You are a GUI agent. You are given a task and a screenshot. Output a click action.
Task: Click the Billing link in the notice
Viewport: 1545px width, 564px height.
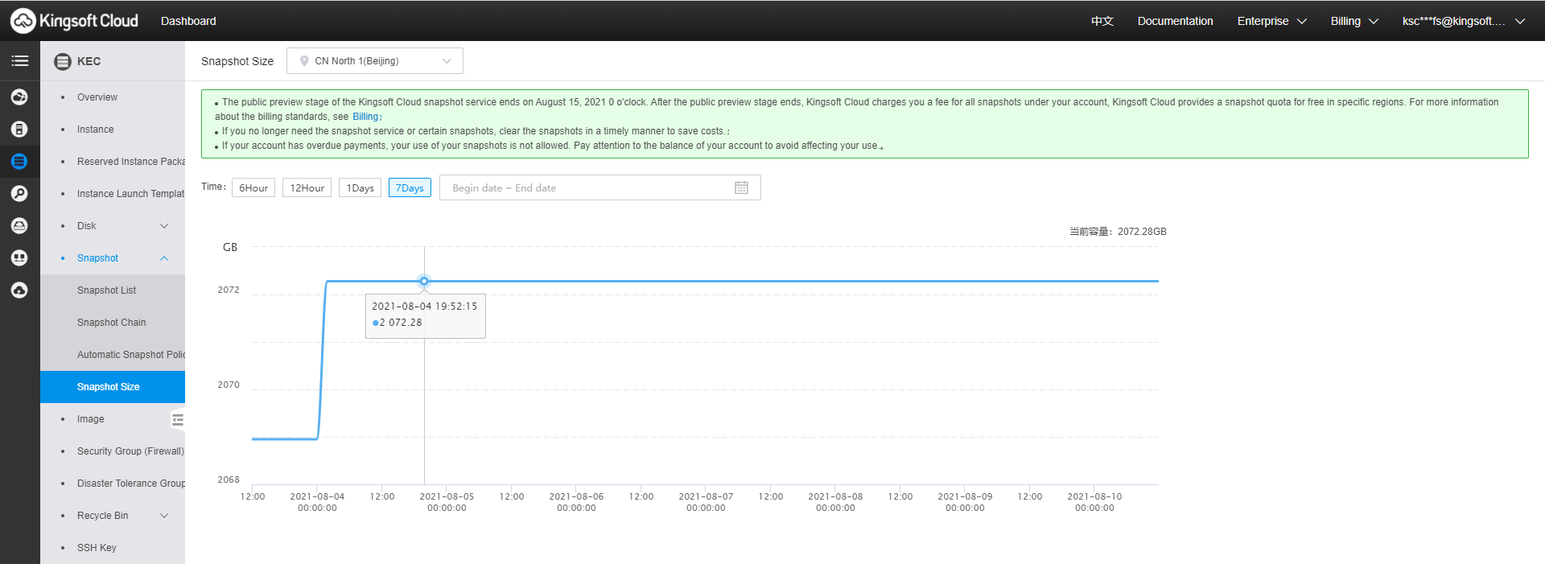tap(365, 117)
